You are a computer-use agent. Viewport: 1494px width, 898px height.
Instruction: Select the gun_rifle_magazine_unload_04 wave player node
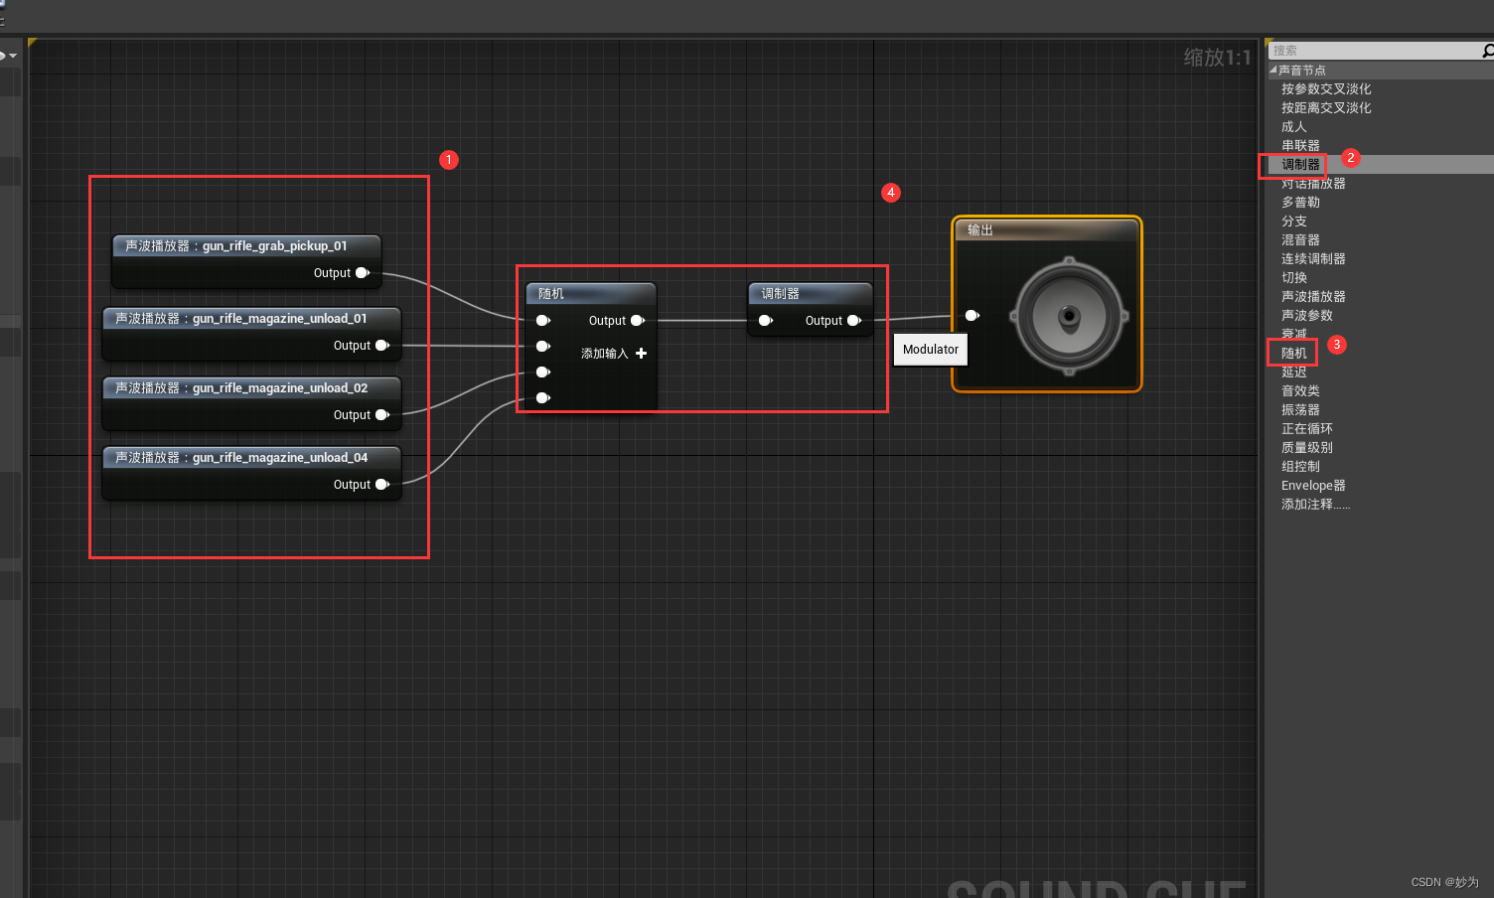252,472
